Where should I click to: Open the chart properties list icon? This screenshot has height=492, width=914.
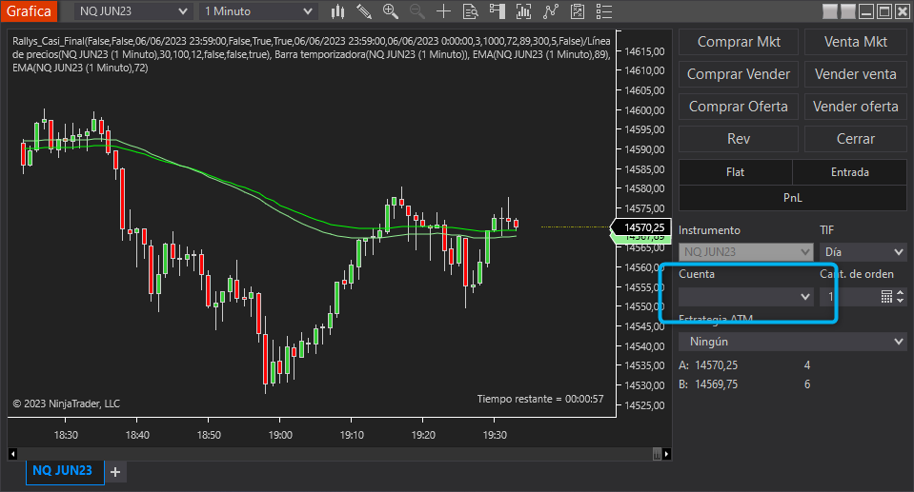coord(604,11)
